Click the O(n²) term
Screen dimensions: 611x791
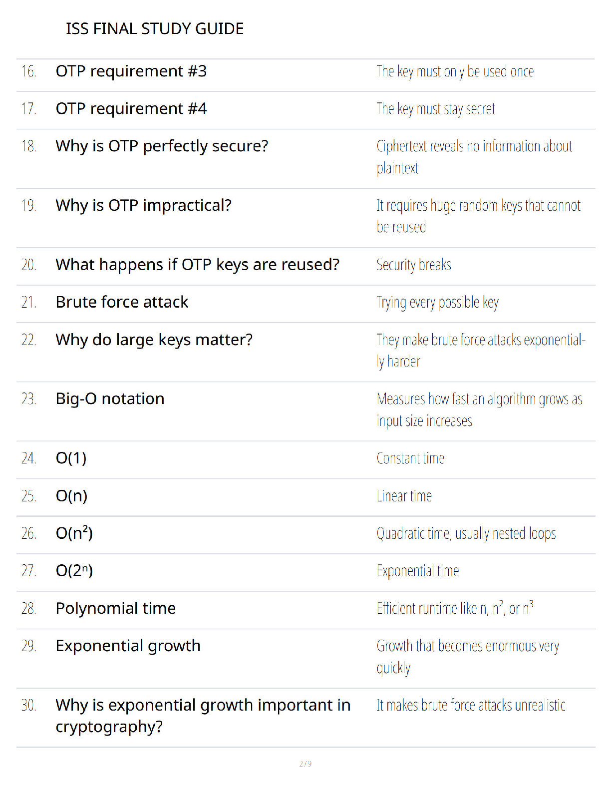(74, 533)
